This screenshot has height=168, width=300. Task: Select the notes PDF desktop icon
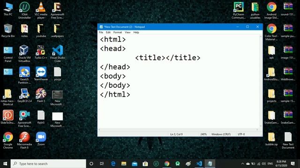(24, 31)
